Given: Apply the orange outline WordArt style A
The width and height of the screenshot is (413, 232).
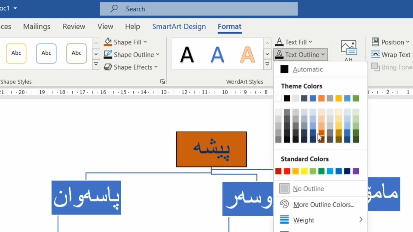Looking at the screenshot, I should click(247, 54).
